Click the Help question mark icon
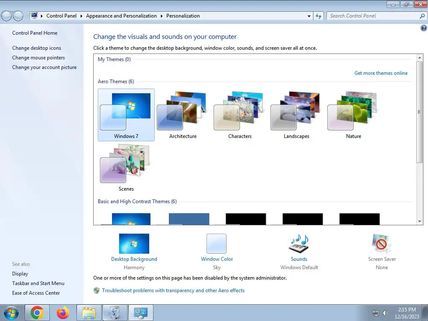Screen dimensions: 428x321 pyautogui.click(x=423, y=28)
